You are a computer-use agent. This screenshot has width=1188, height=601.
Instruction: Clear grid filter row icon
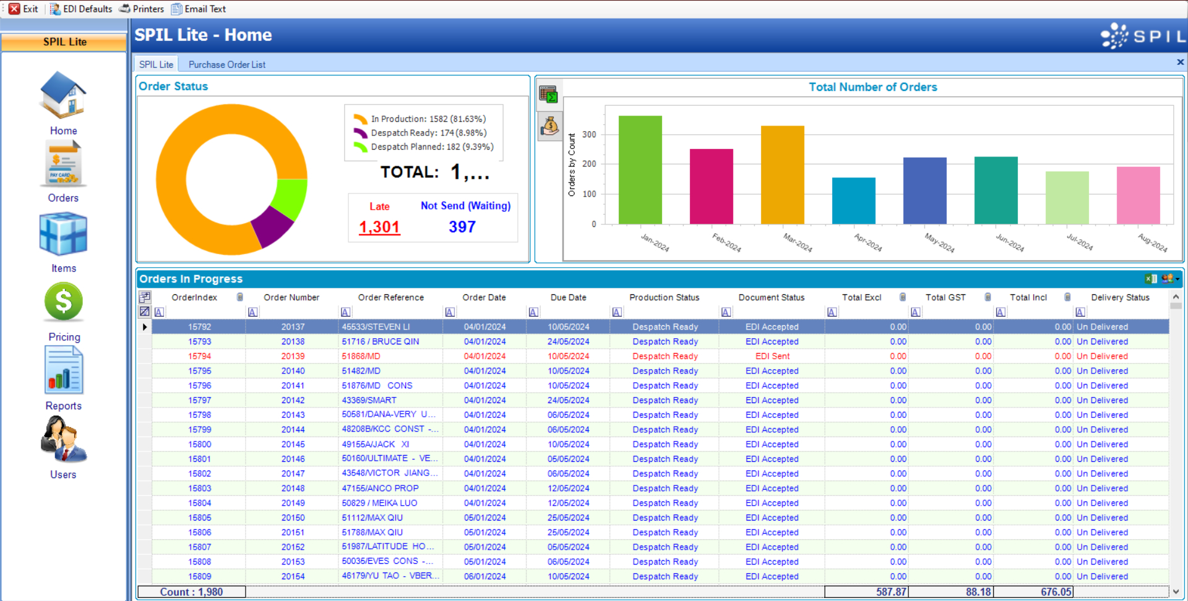[145, 312]
